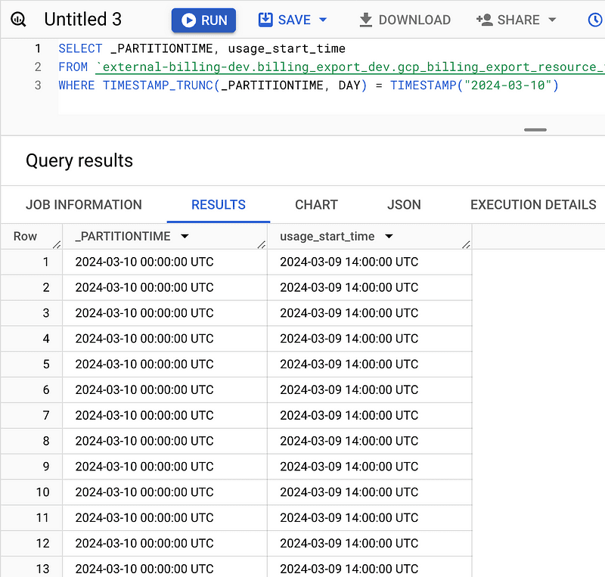Click row number 11
This screenshot has height=577, width=605.
[42, 517]
